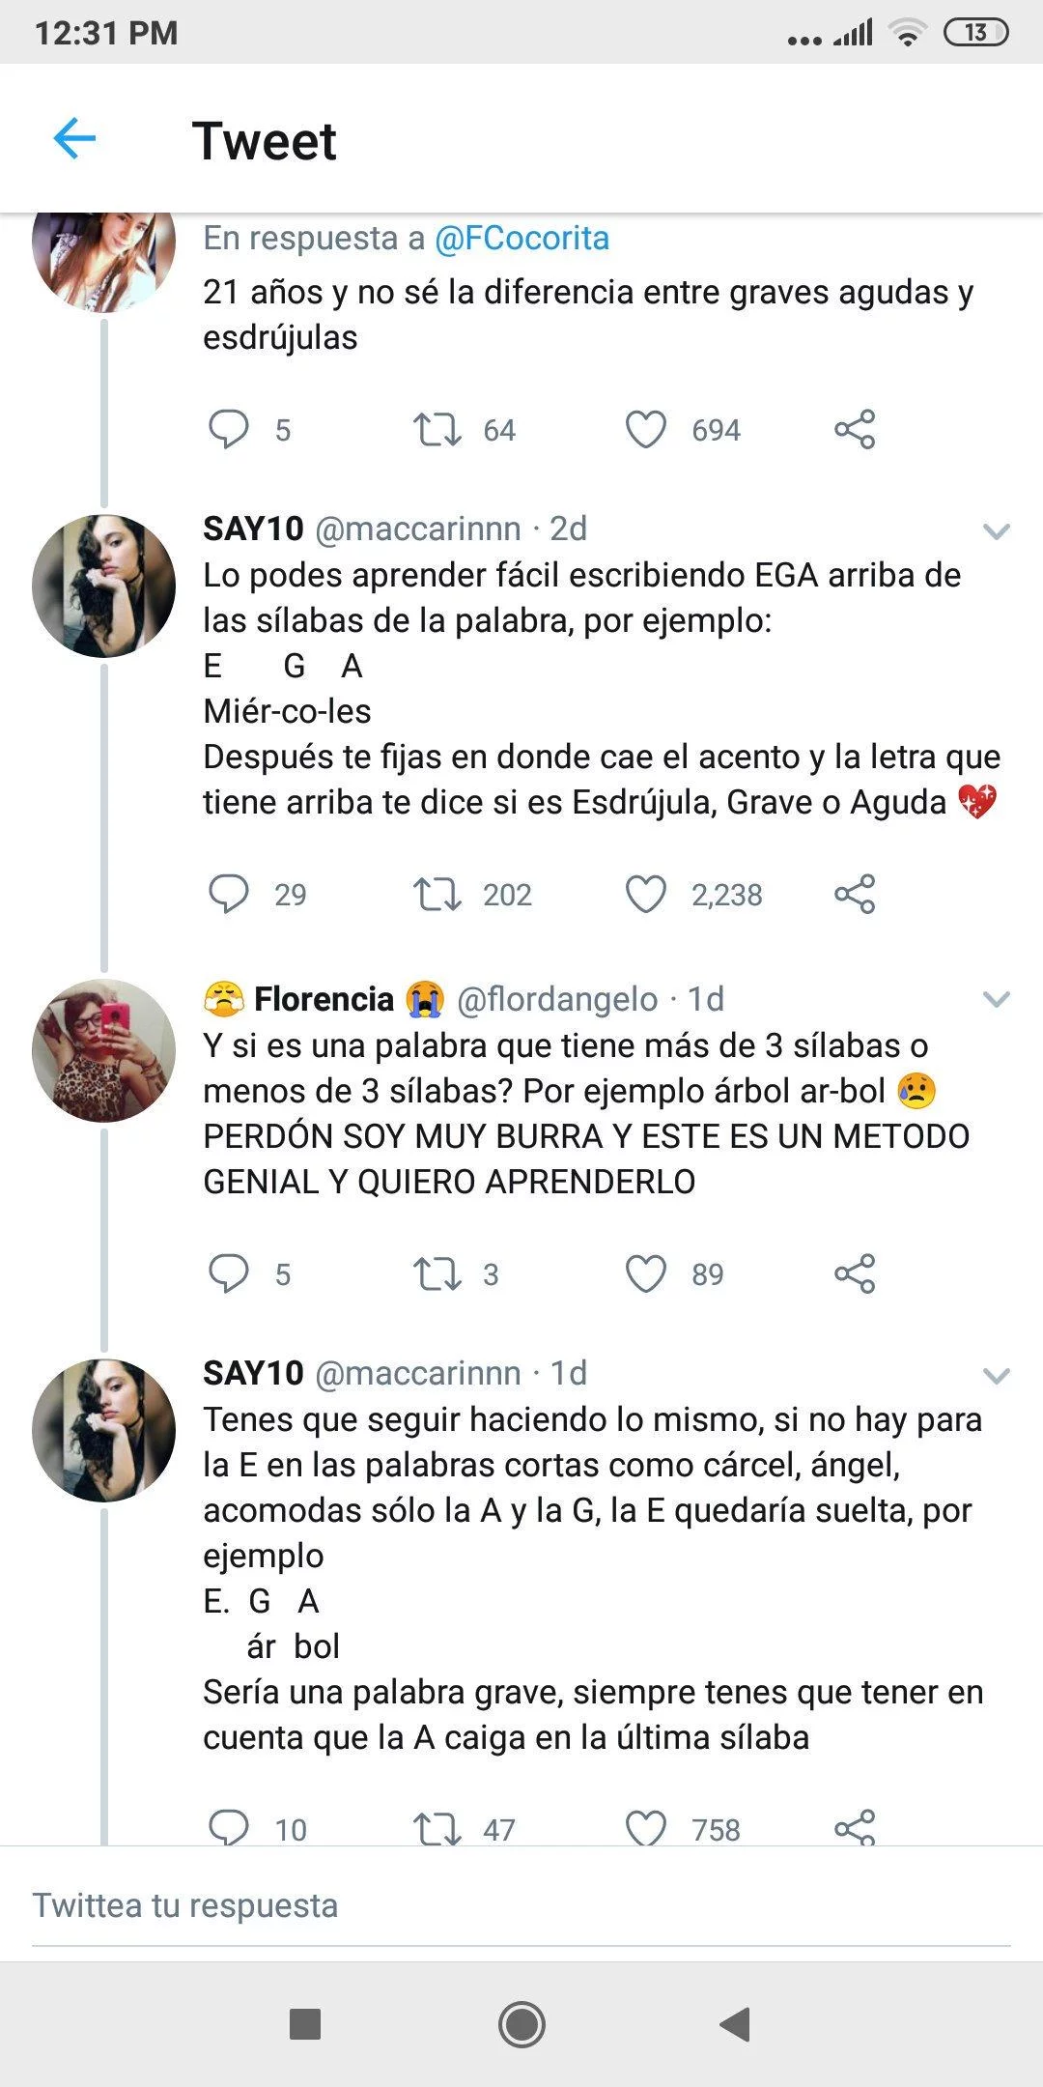
Task: Like the tweet with 694 likes
Action: pyautogui.click(x=646, y=429)
